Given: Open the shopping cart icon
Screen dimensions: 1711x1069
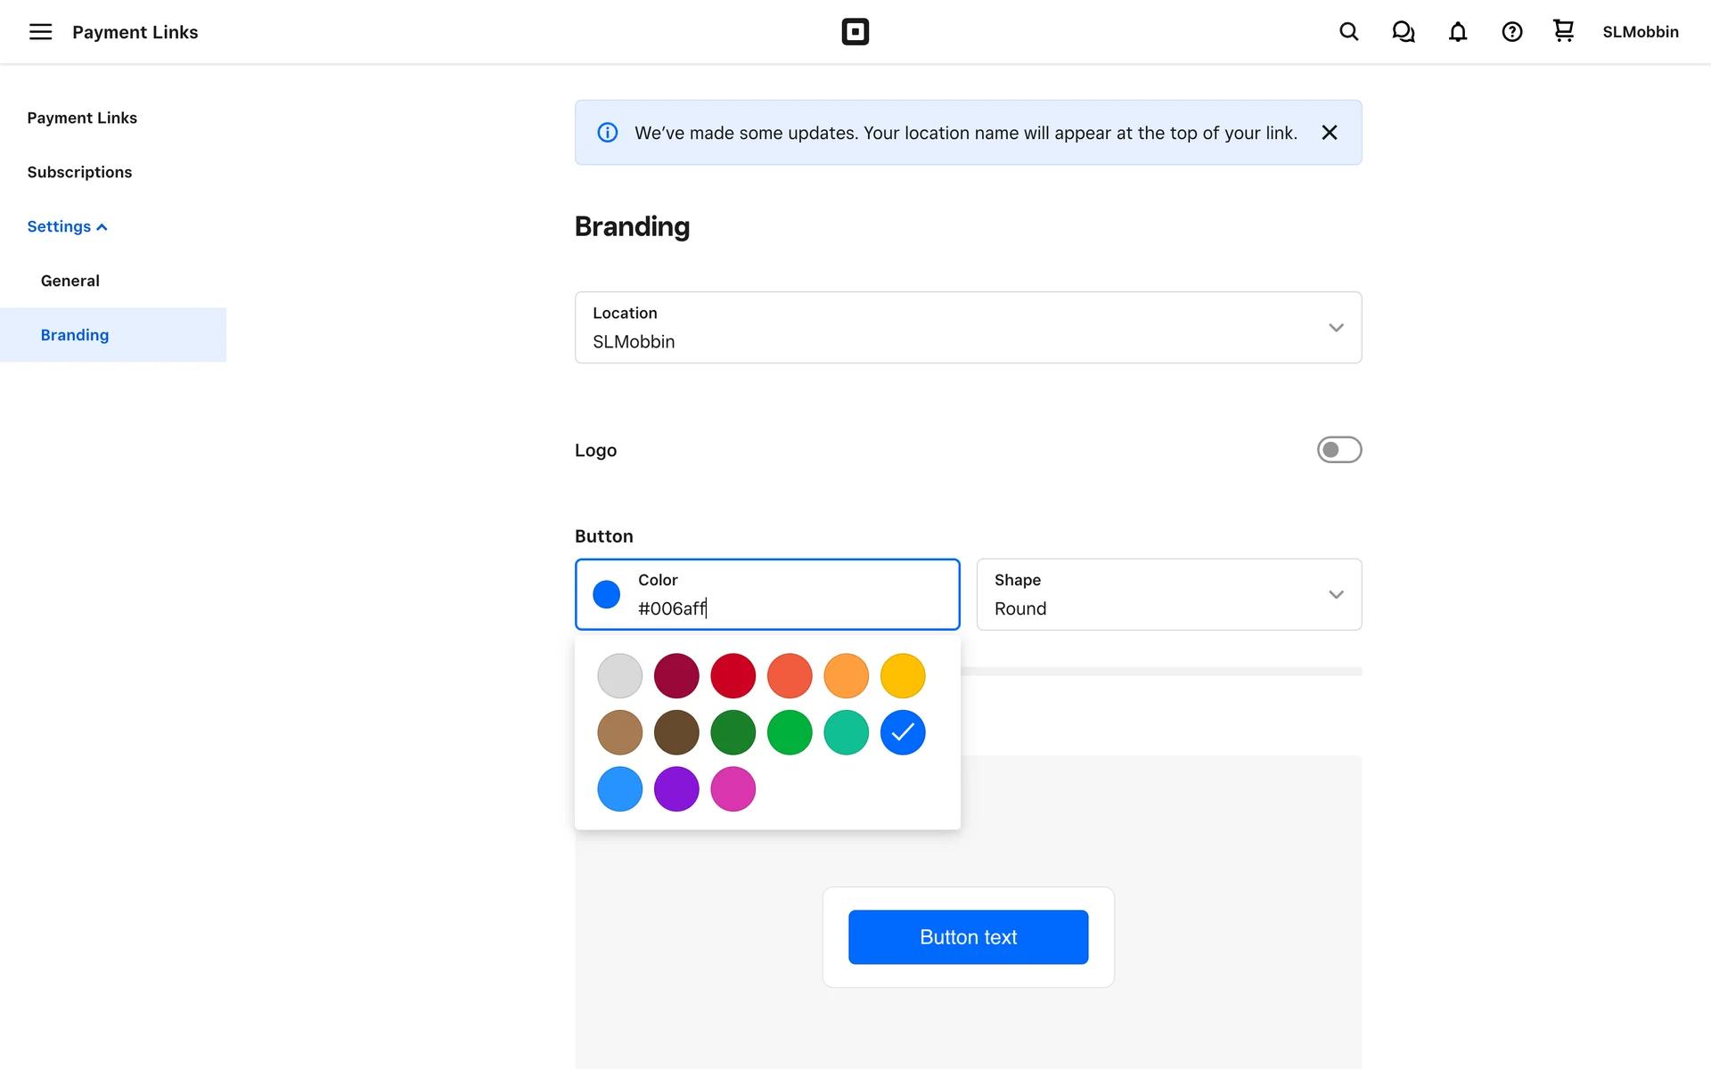Looking at the screenshot, I should click(1563, 31).
